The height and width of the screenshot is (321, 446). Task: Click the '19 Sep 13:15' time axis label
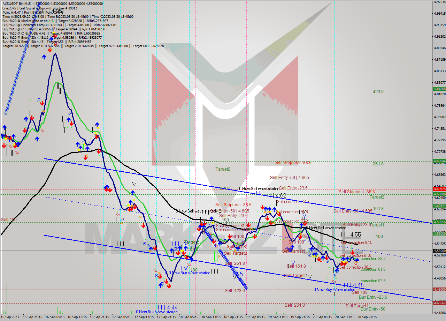[278, 318]
